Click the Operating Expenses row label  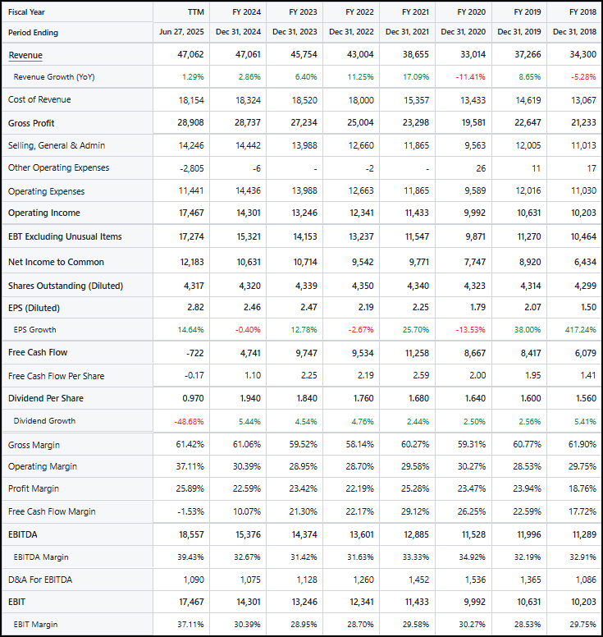pyautogui.click(x=46, y=191)
